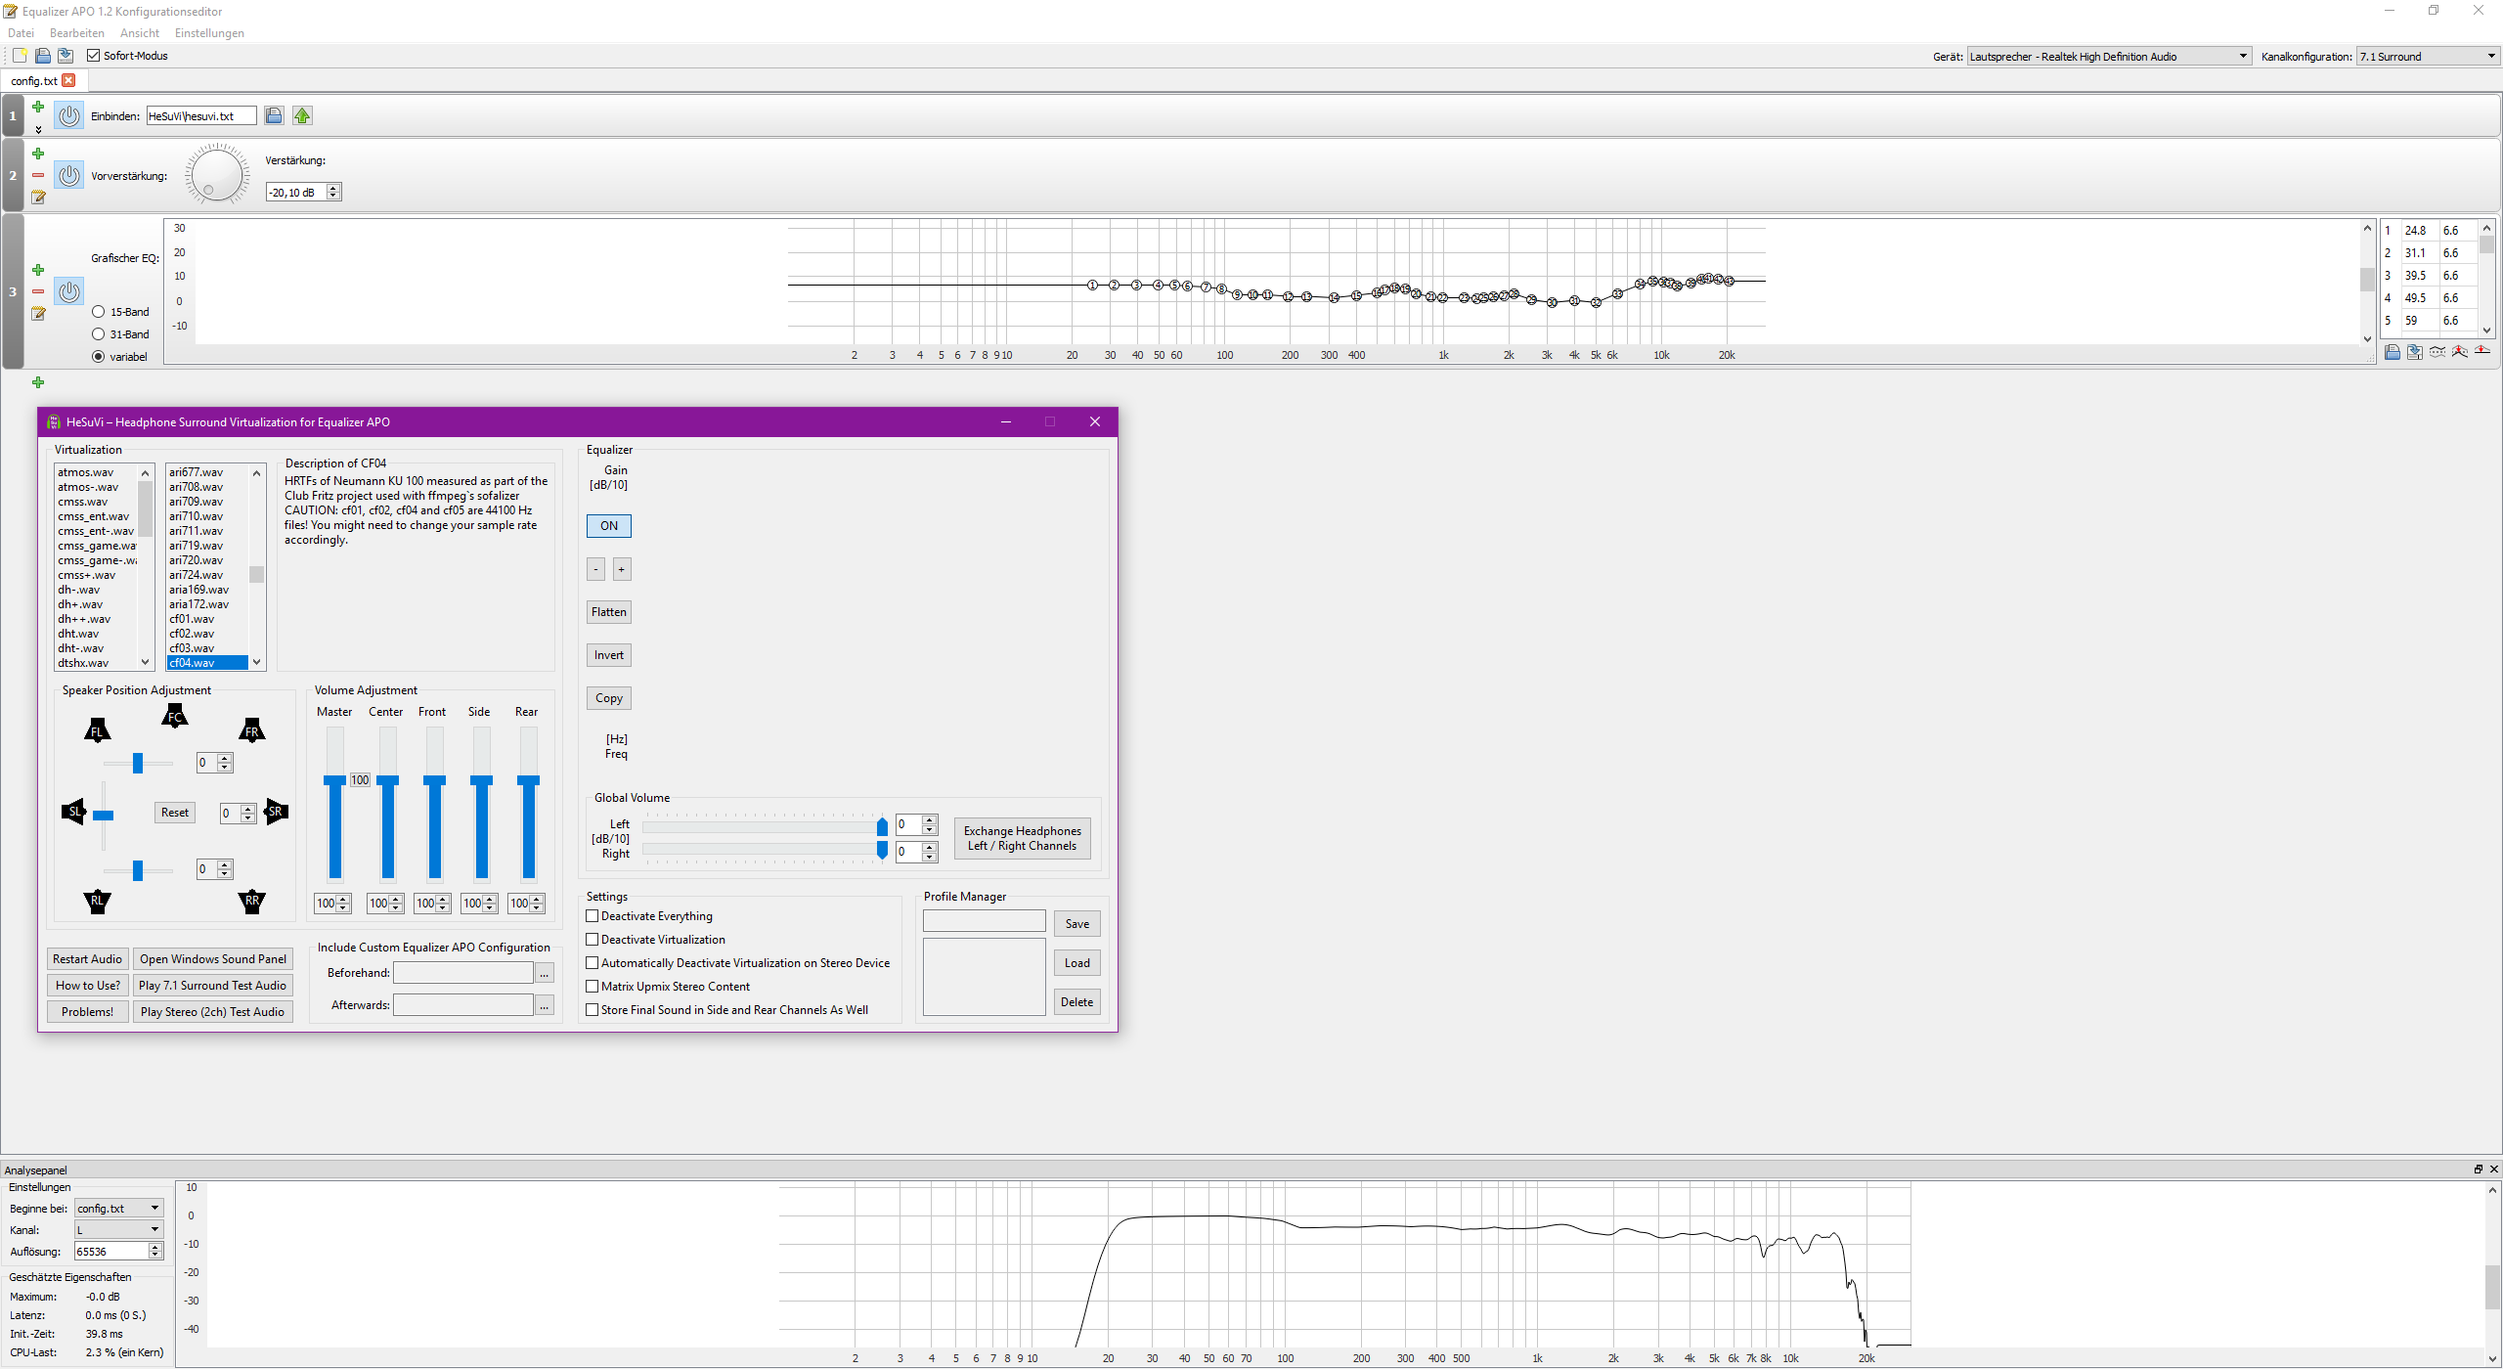
Task: Click the edit notepad icon on Grafischer EQ
Action: tap(38, 314)
